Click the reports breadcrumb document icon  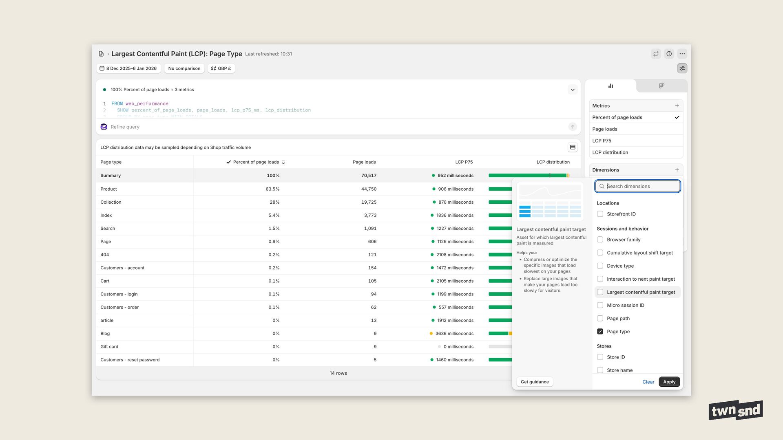click(101, 54)
